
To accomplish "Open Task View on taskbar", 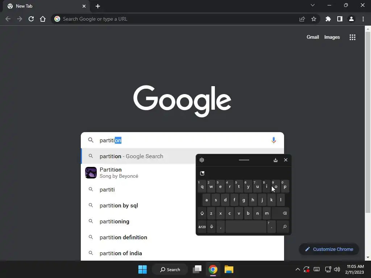I will coord(197,269).
